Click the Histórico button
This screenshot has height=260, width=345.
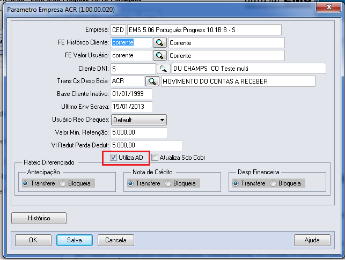(x=39, y=218)
